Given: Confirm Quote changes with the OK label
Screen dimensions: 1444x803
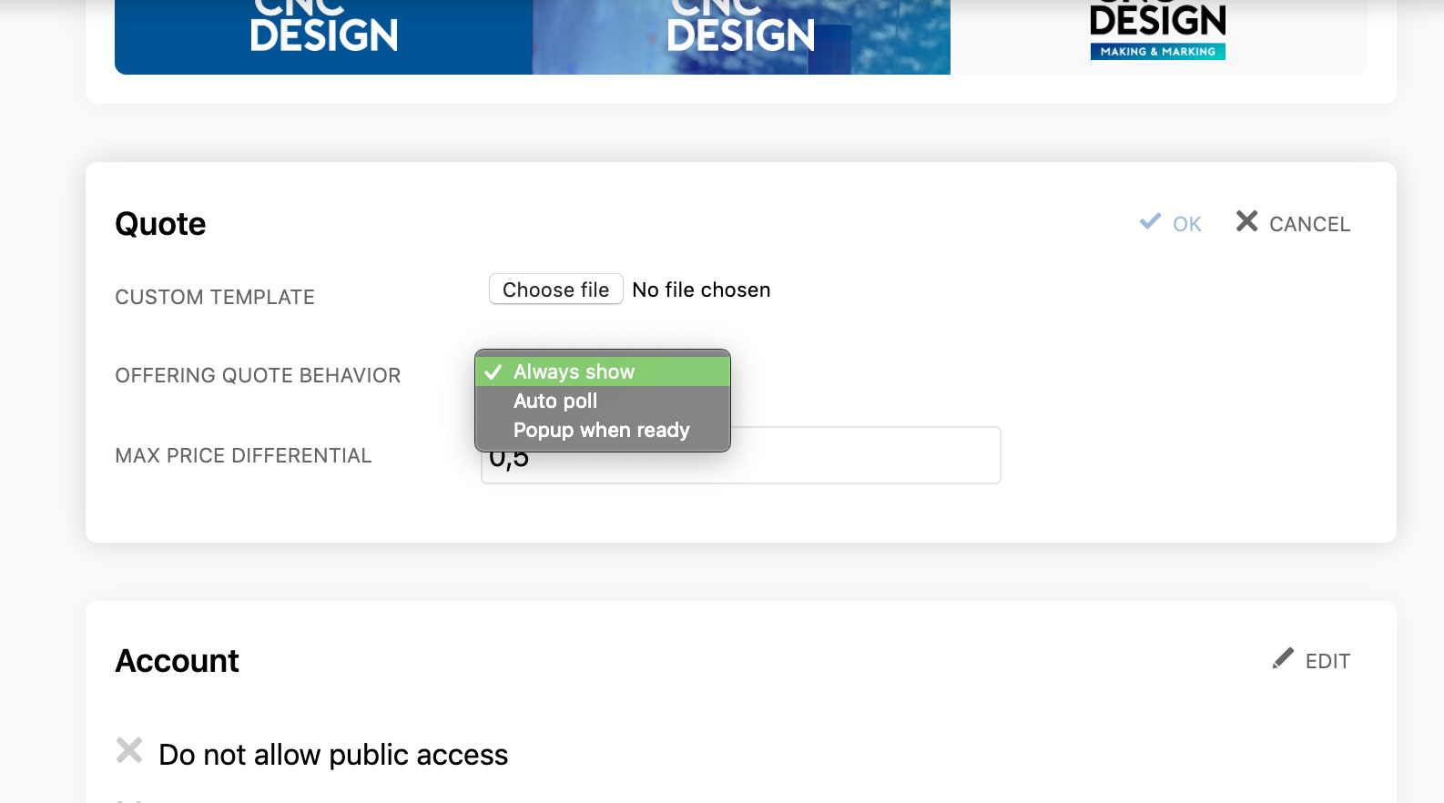Looking at the screenshot, I should pyautogui.click(x=1187, y=224).
